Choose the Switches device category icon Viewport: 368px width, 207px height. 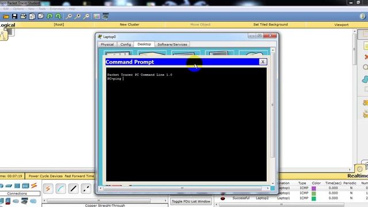coord(9,186)
